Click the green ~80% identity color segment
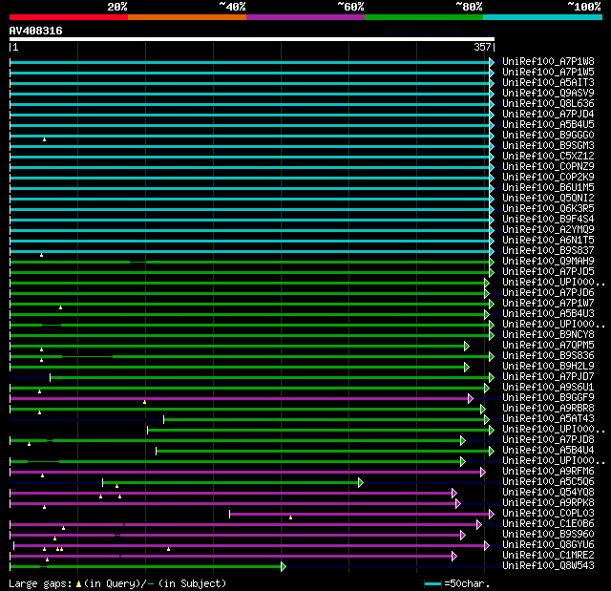The height and width of the screenshot is (591, 611). (424, 17)
